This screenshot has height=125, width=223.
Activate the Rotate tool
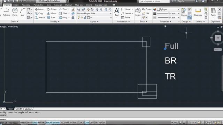[52, 9]
